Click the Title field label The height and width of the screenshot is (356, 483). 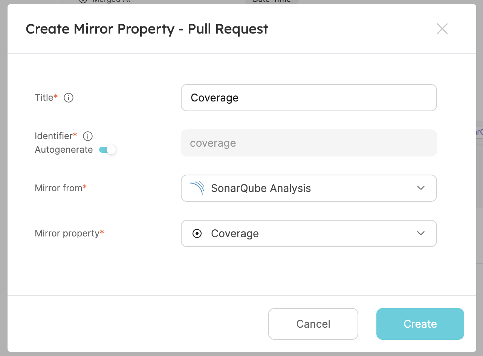coord(44,98)
